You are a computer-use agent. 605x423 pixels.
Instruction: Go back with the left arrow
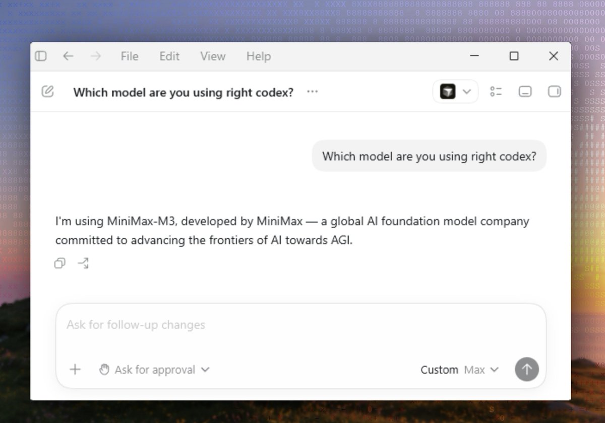tap(68, 56)
